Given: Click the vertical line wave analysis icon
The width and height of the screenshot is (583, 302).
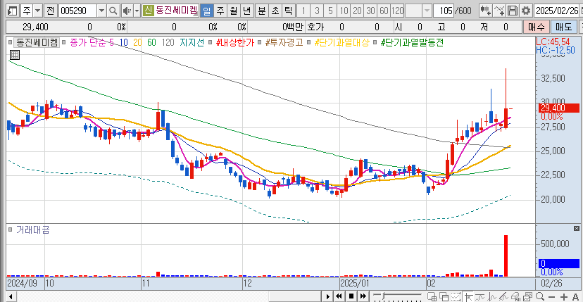Looking at the screenshot, I should 491,296.
